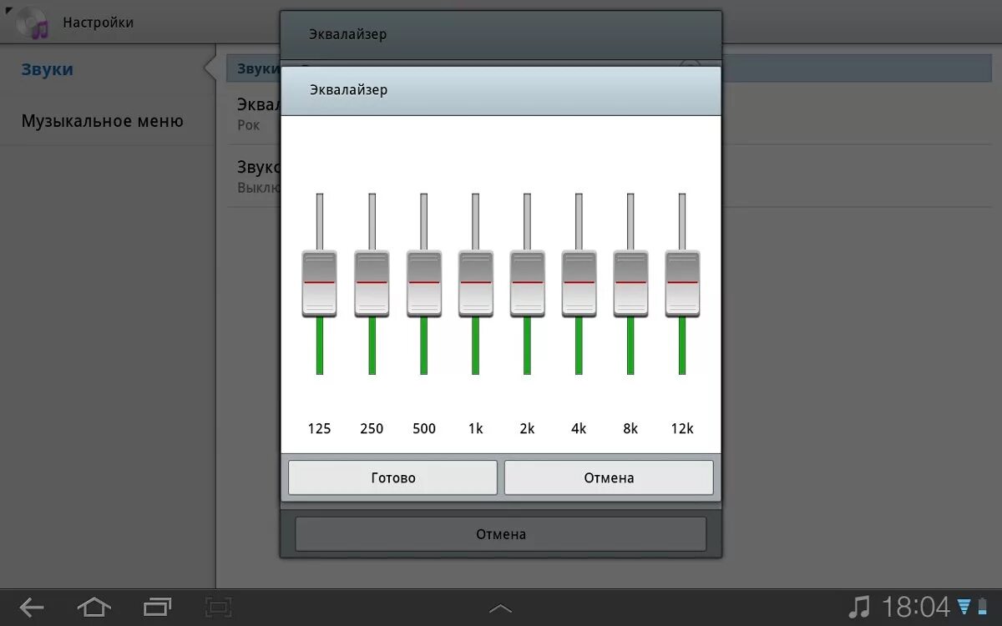This screenshot has width=1002, height=626.
Task: Adjust the 12k equalizer slider
Action: click(682, 284)
